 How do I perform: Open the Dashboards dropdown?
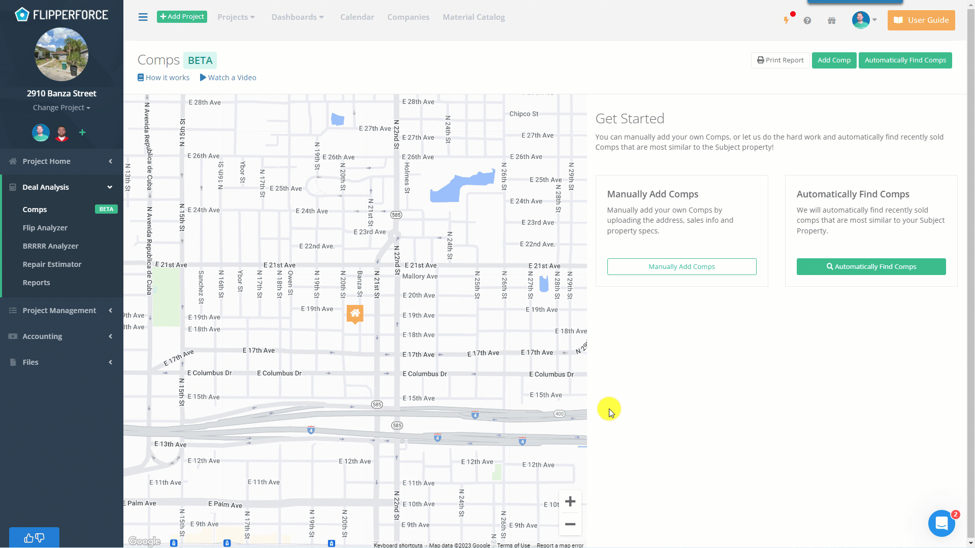pyautogui.click(x=298, y=17)
